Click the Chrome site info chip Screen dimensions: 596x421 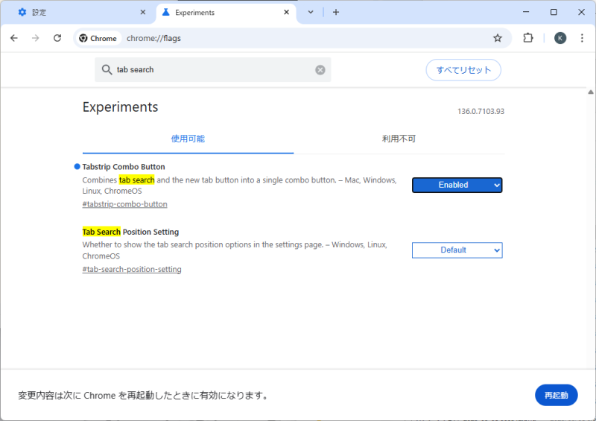[x=98, y=38]
